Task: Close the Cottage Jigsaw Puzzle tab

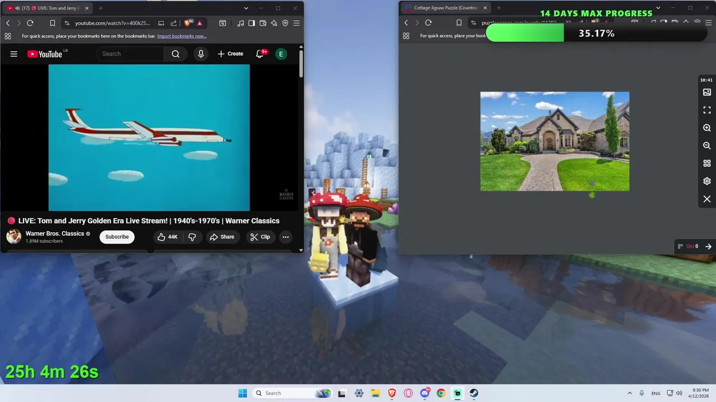Action: [x=485, y=8]
